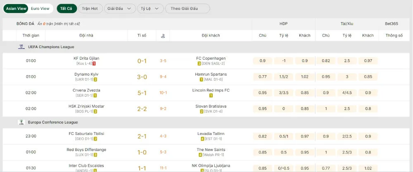The height and width of the screenshot is (172, 413).
Task: Enable the Theo Giải Đấu grouping toggle
Action: (188, 9)
